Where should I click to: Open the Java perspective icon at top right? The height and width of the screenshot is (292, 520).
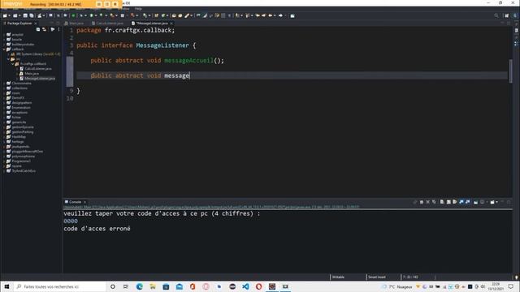pyautogui.click(x=516, y=15)
